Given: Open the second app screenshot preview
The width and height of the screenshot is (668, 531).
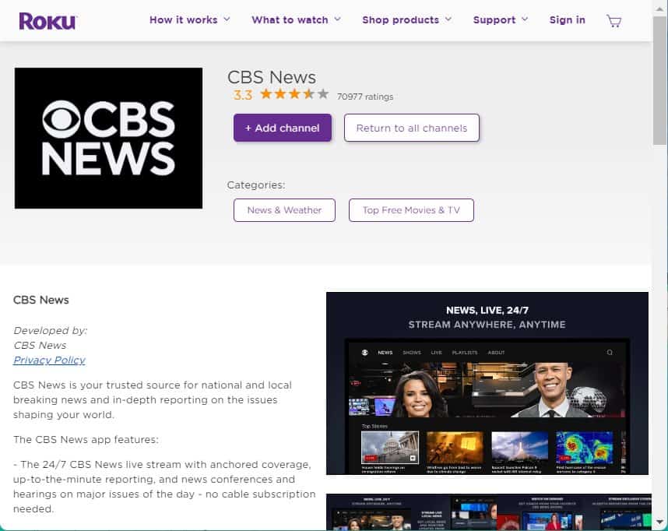Looking at the screenshot, I should pos(487,512).
